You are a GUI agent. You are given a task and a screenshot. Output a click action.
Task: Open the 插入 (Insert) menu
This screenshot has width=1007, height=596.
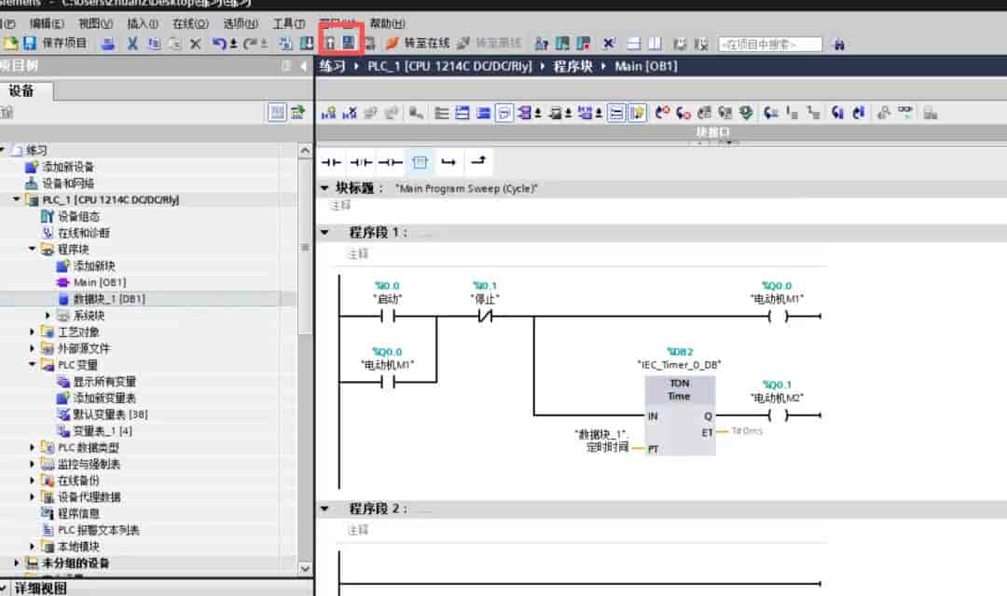coord(143,23)
